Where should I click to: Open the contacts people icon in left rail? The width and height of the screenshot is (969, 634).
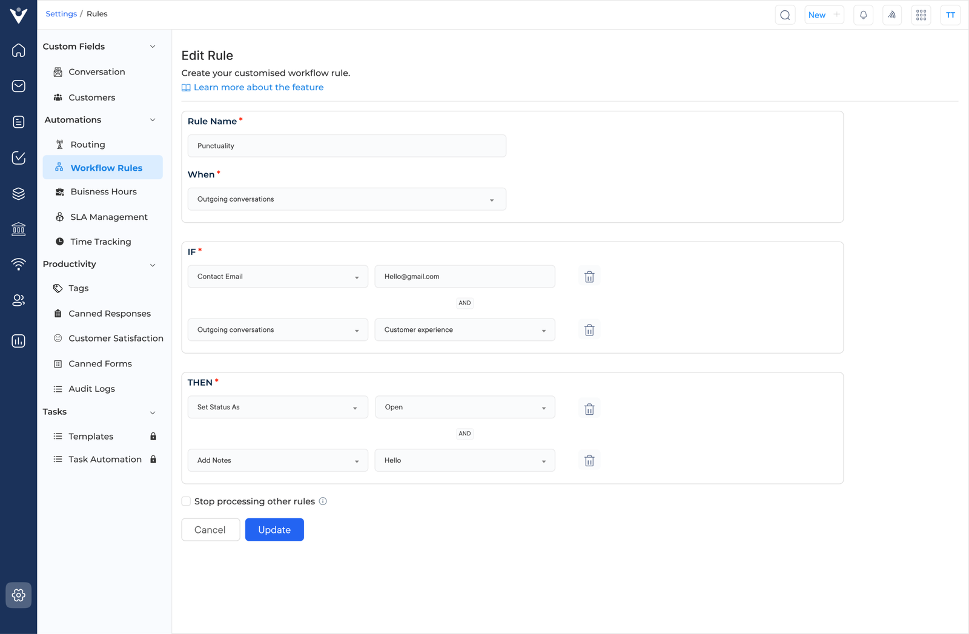[x=19, y=300]
